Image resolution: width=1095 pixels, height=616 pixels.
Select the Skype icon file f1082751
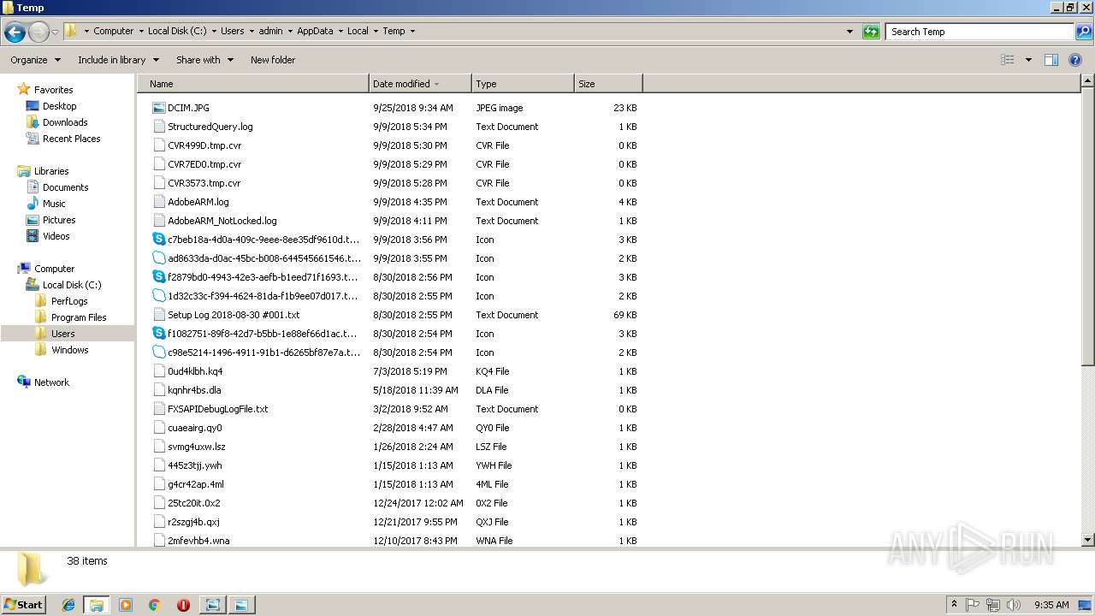tap(158, 334)
